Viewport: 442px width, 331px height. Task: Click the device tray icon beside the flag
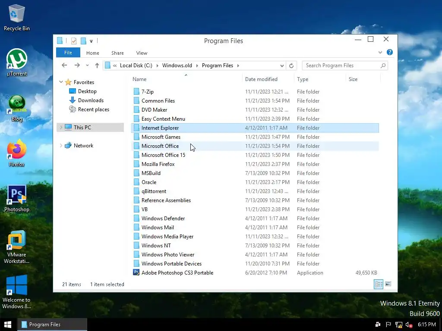click(x=378, y=325)
